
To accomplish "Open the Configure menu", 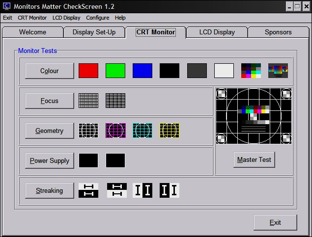I will [x=97, y=18].
